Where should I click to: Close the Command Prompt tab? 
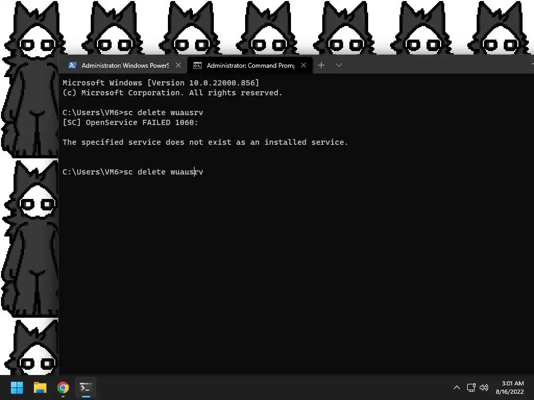click(304, 65)
